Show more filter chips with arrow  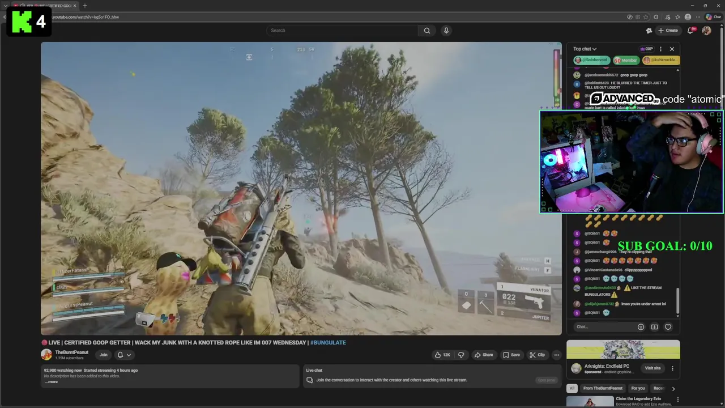tap(673, 388)
